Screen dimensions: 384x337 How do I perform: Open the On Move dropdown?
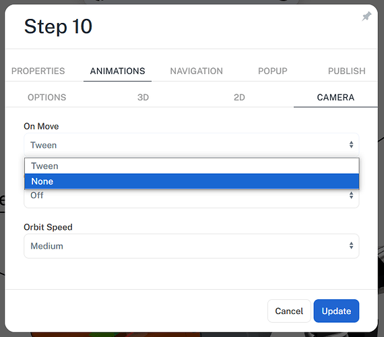191,145
